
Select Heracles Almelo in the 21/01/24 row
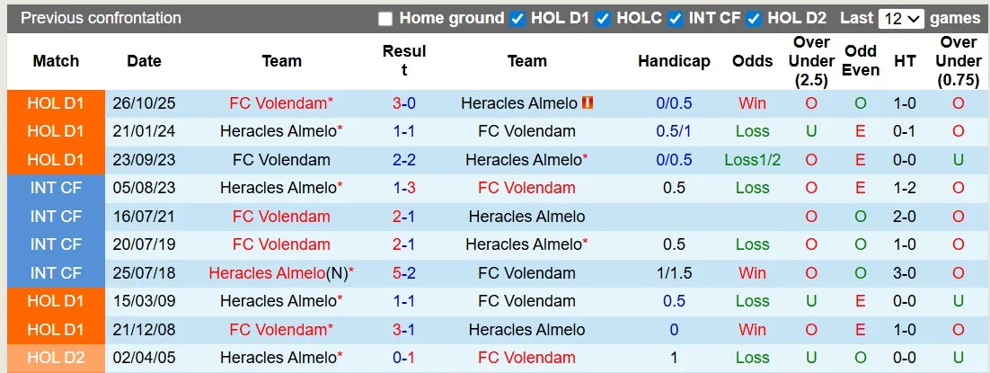[278, 131]
